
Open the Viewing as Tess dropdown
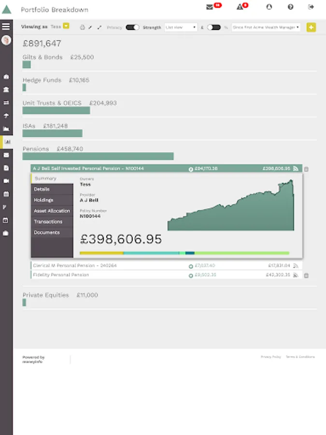point(66,26)
